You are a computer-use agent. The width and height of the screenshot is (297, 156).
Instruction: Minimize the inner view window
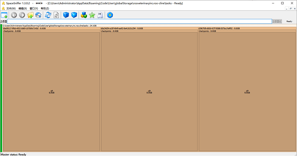[287, 9]
